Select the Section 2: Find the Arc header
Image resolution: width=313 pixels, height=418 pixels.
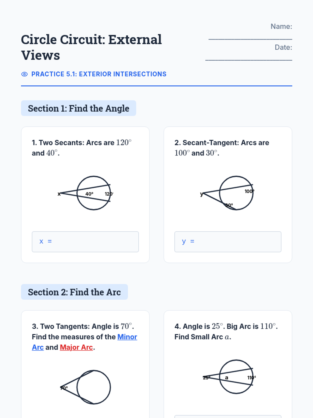(74, 292)
